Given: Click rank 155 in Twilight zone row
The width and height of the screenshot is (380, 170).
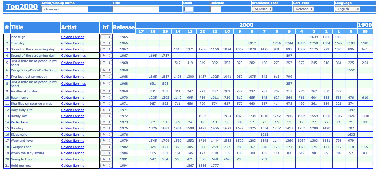Looking at the screenshot, I should [x=365, y=147].
